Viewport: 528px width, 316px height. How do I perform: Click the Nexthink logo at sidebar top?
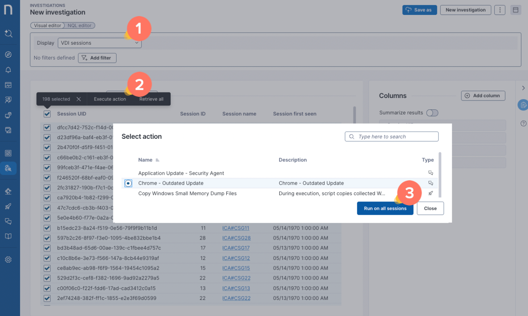(8, 10)
